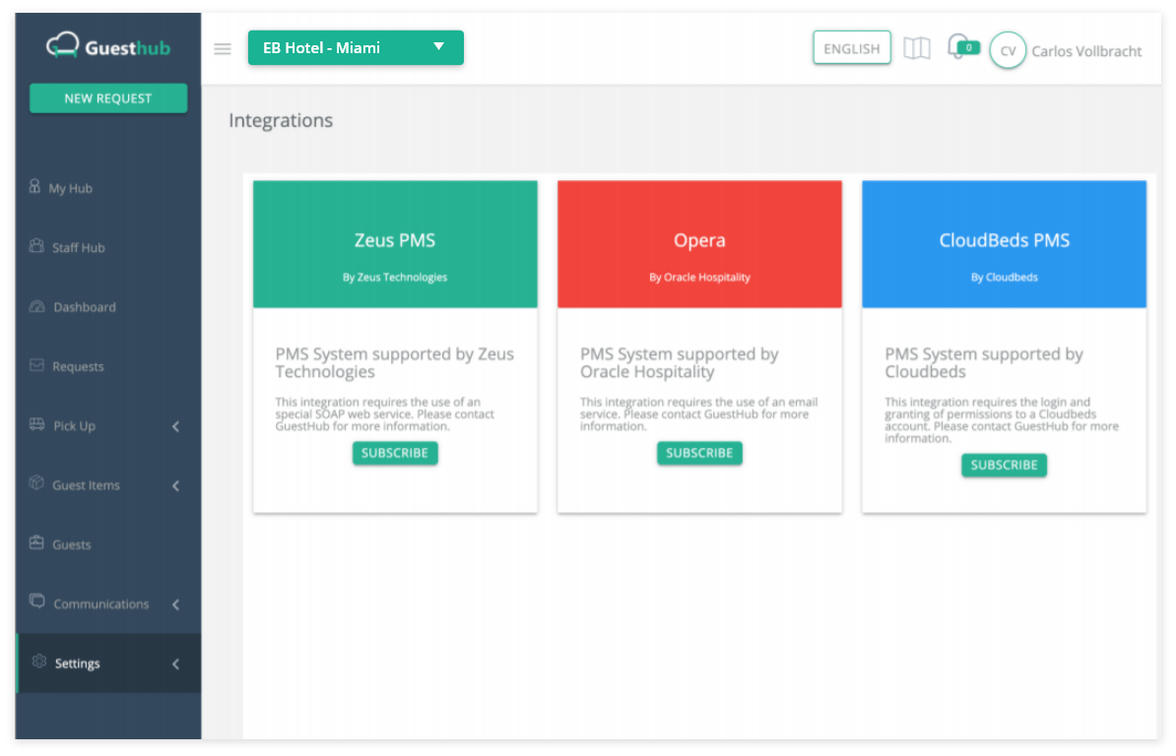The height and width of the screenshot is (756, 1176).
Task: Click the blue CloudBeds PMS card header
Action: pos(1005,244)
